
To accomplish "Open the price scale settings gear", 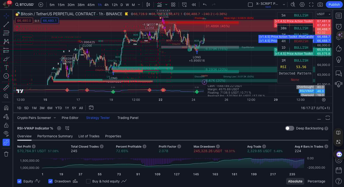I will [x=324, y=100].
